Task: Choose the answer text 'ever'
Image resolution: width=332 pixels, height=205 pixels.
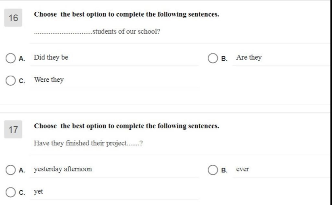Action: (243, 169)
